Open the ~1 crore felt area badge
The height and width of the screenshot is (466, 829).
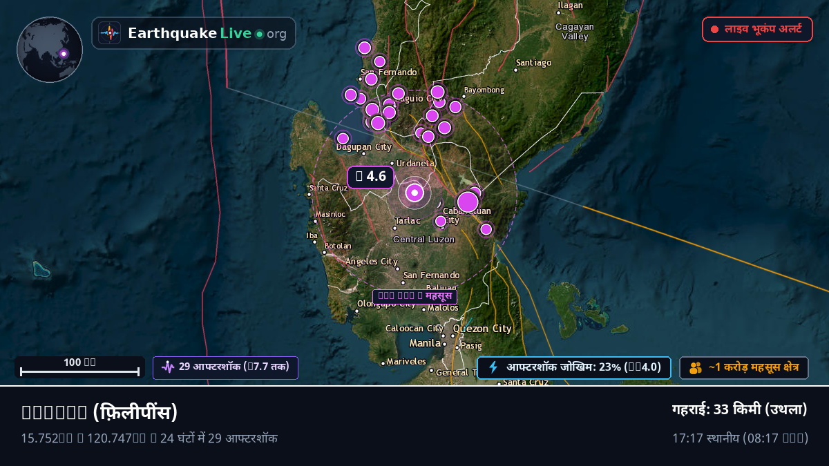point(744,368)
